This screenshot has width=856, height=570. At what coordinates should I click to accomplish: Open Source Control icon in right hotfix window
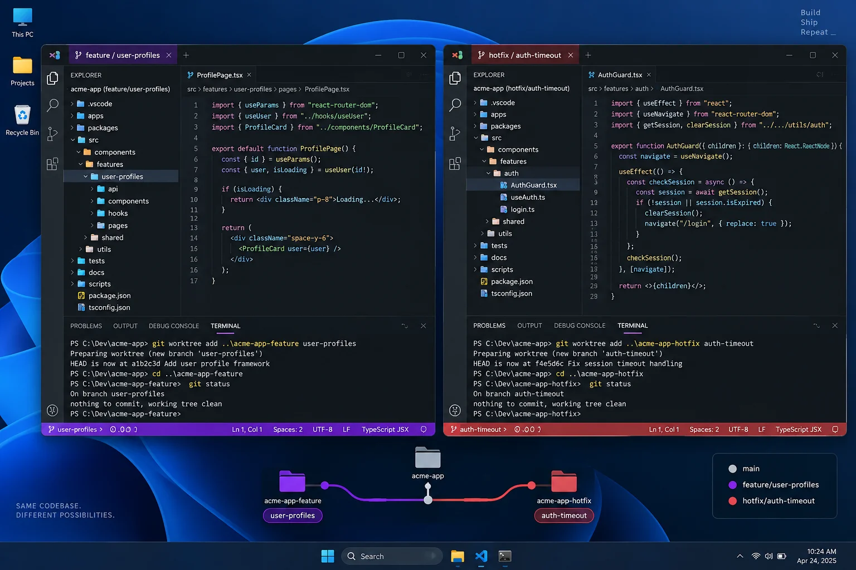point(455,133)
